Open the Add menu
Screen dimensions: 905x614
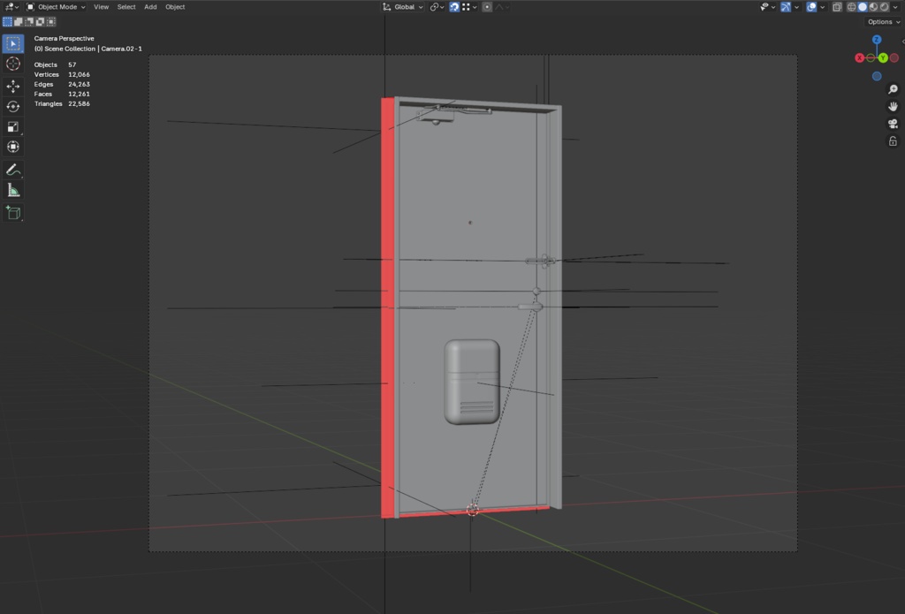(x=150, y=7)
